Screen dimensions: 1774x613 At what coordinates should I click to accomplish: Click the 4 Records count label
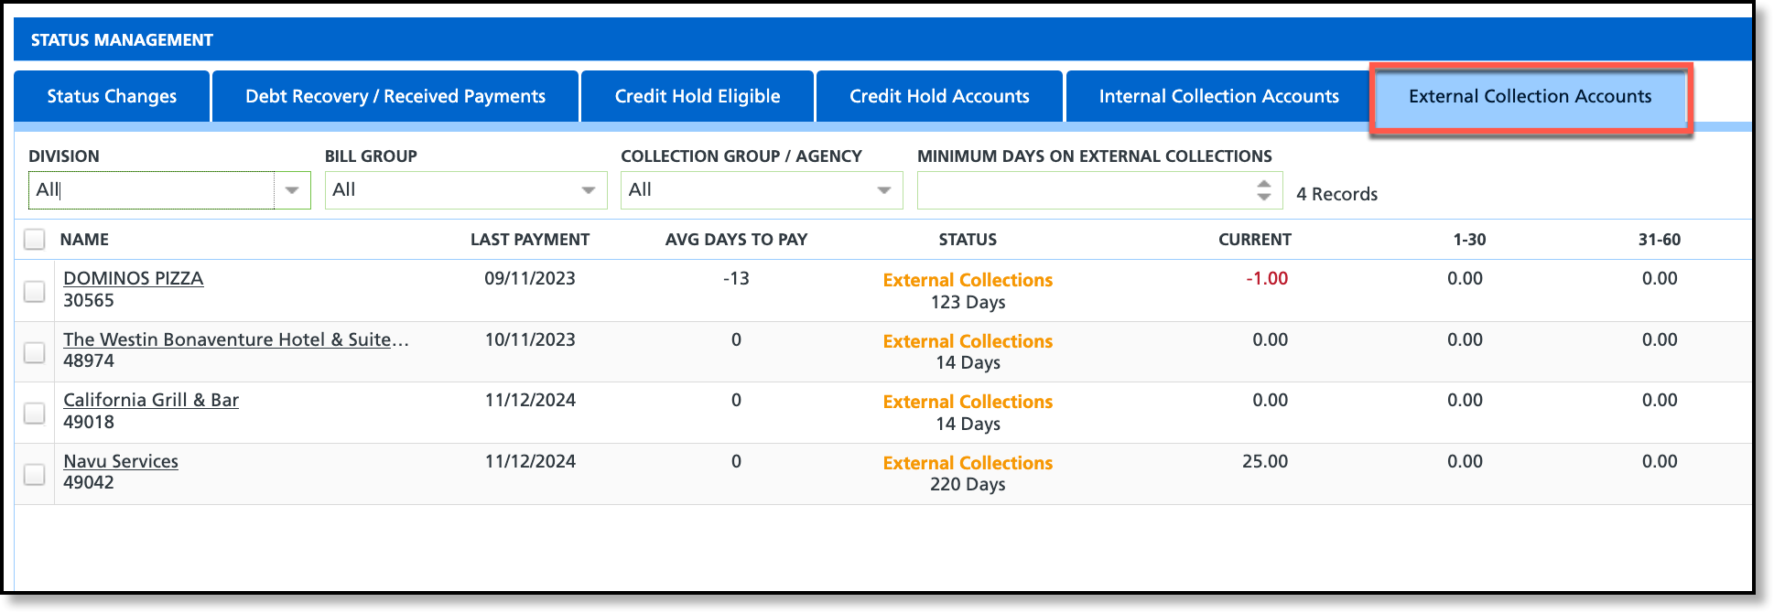pyautogui.click(x=1336, y=194)
